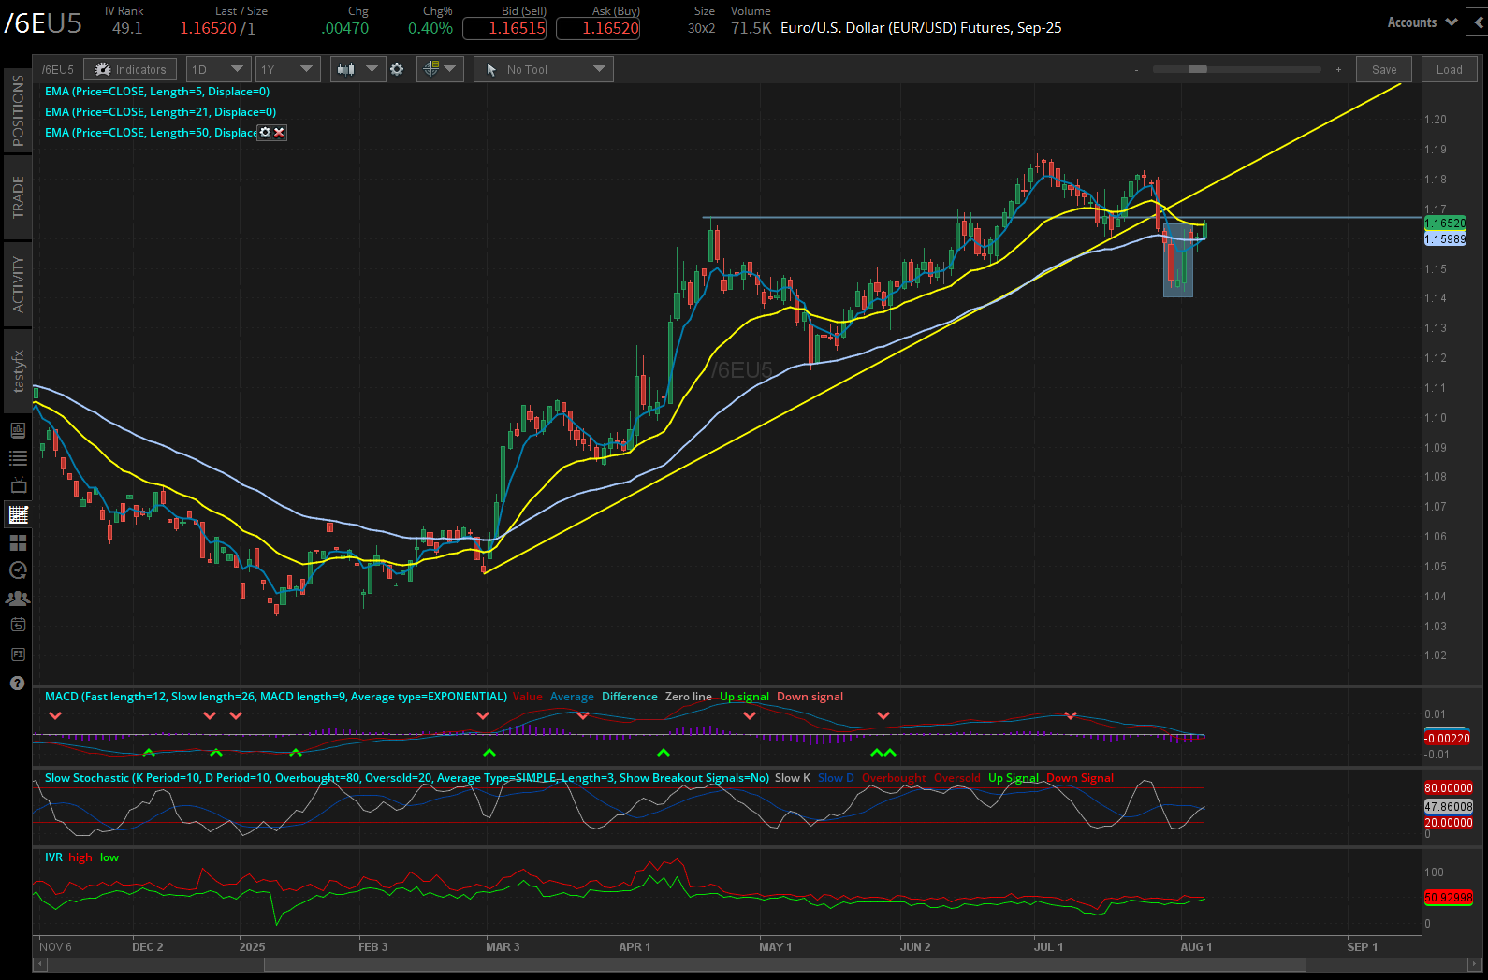Click the plus zoom-in sign
1488x980 pixels.
[1338, 69]
